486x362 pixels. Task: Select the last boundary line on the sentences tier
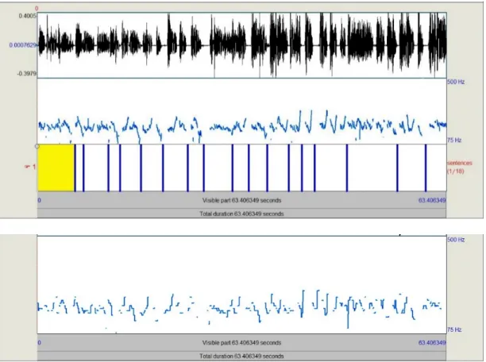(x=426, y=168)
